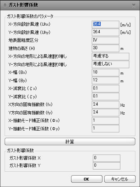
Task: Click the Y-幅 (By) input field
Action: coord(105,81)
